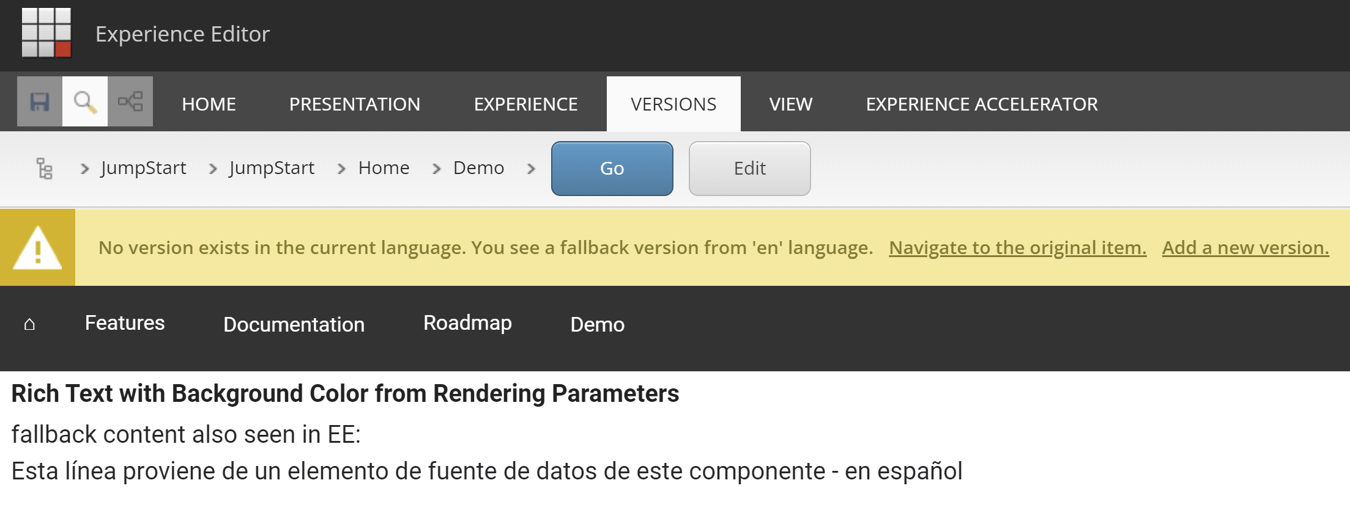Select Home in the breadcrumb
Viewport: 1350px width, 513px height.
384,168
